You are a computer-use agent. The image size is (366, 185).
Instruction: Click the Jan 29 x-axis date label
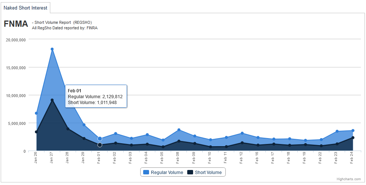(x=84, y=158)
